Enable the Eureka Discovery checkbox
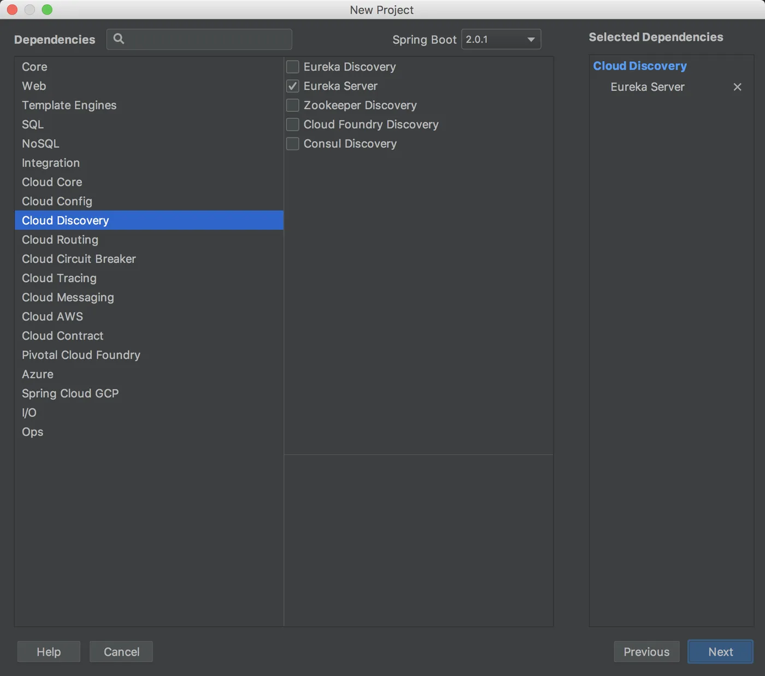 (x=293, y=67)
